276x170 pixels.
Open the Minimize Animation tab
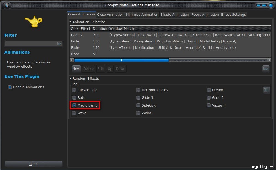point(142,15)
